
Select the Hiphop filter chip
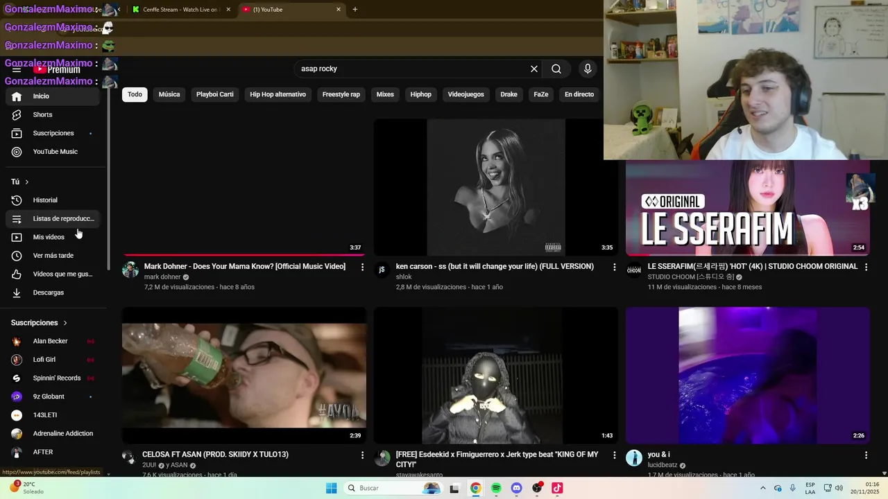pos(421,94)
